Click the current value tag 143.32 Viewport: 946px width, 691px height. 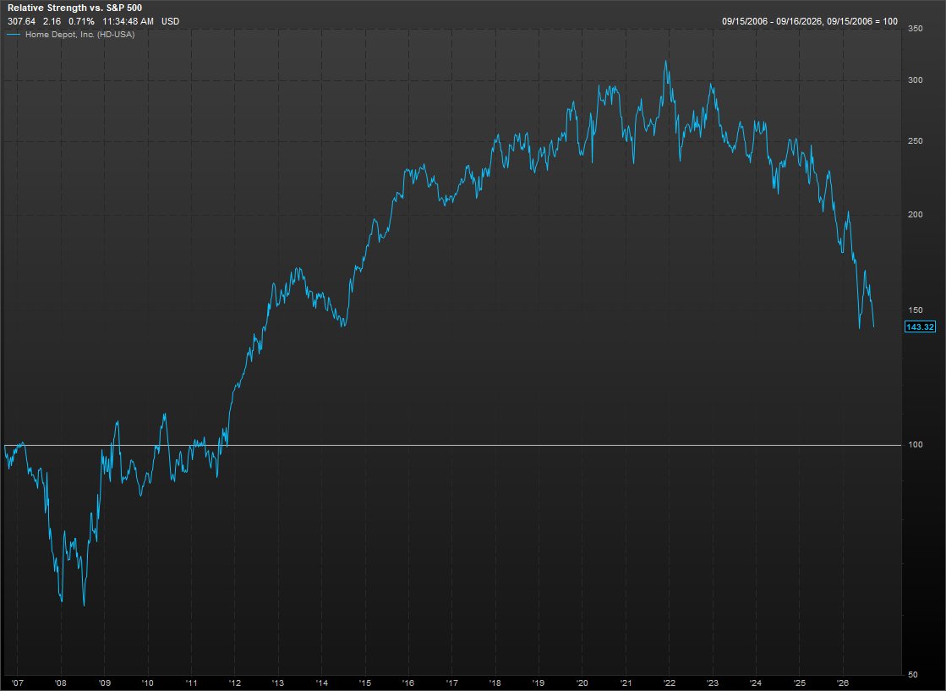920,327
